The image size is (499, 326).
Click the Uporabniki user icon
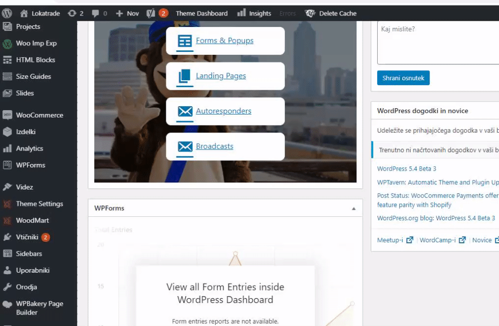[x=7, y=270]
